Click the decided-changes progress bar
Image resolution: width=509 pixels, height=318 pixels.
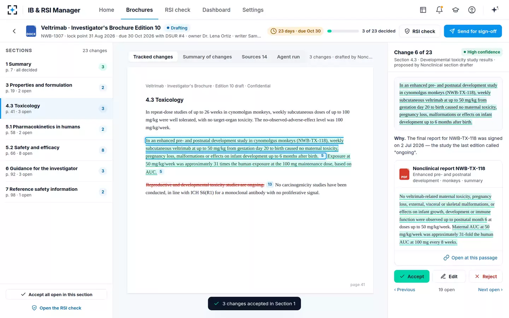click(343, 31)
